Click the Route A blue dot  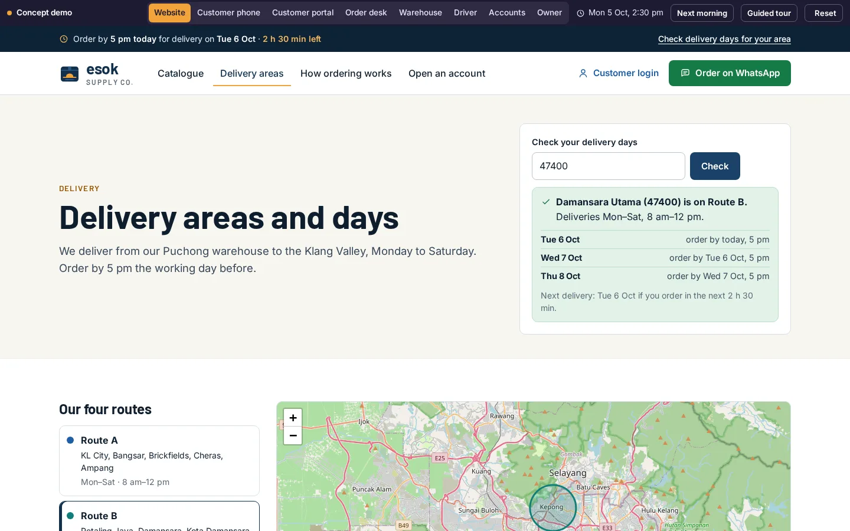click(70, 440)
